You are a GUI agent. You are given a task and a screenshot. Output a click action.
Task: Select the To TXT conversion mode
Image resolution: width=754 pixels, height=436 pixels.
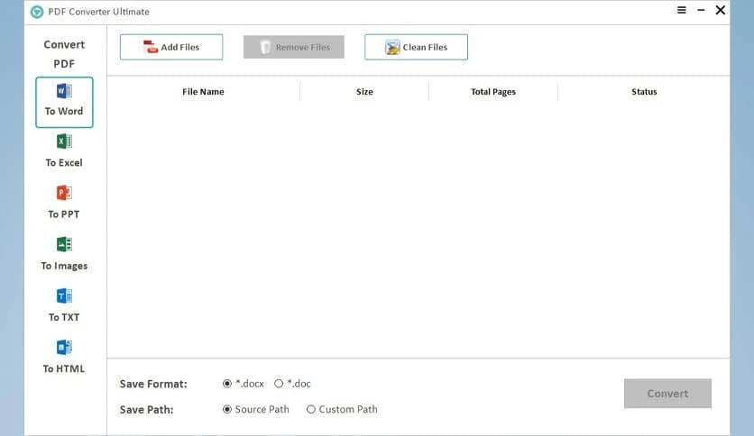[x=64, y=304]
